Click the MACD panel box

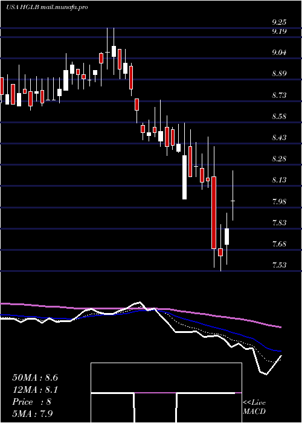click(166, 393)
